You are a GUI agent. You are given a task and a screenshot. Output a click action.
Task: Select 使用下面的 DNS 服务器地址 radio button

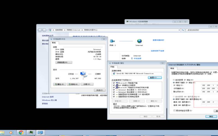[174, 99]
